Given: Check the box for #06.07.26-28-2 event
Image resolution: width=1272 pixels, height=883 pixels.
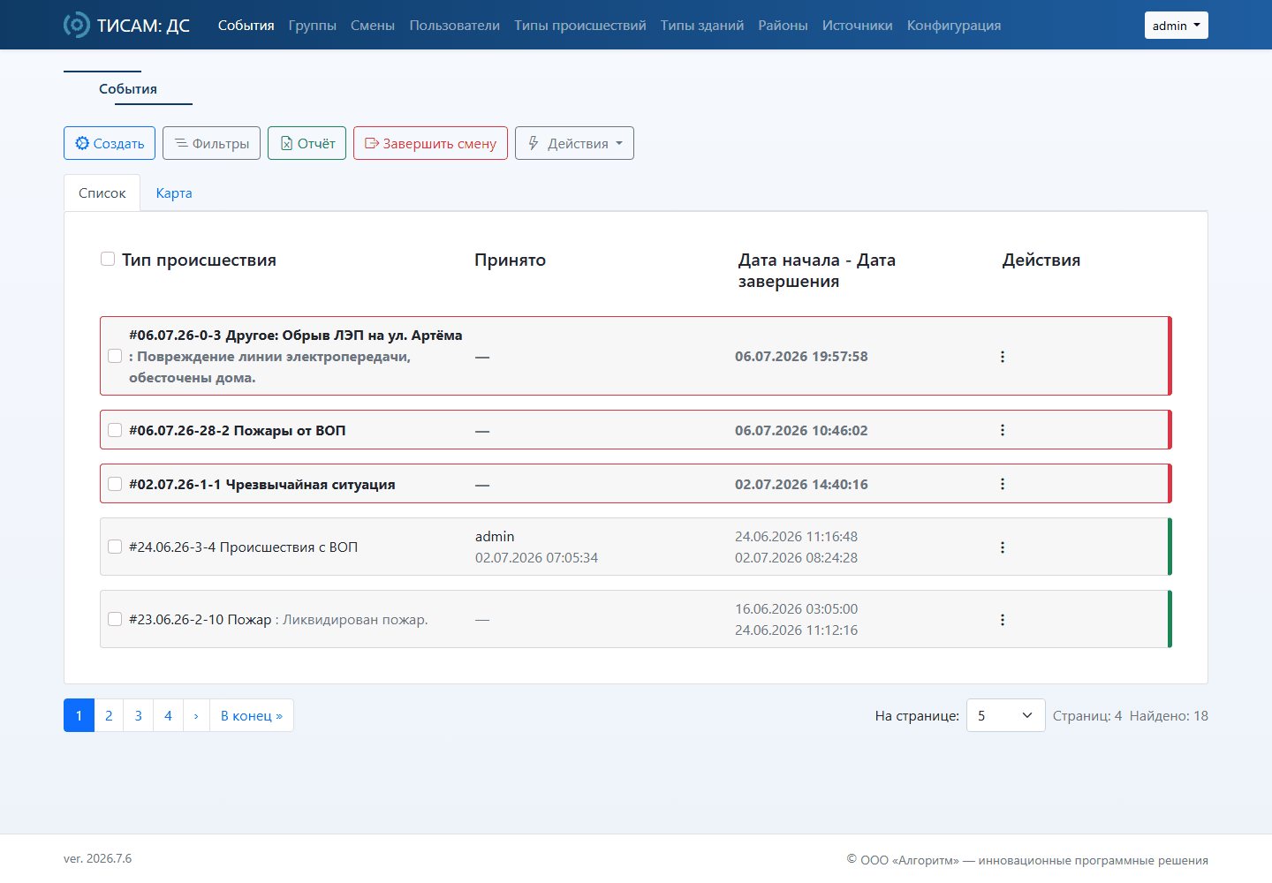Looking at the screenshot, I should (115, 430).
